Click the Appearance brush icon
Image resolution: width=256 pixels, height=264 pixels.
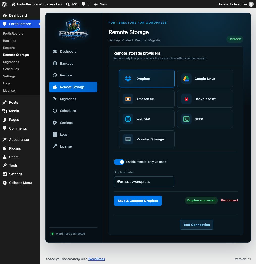click(5, 140)
